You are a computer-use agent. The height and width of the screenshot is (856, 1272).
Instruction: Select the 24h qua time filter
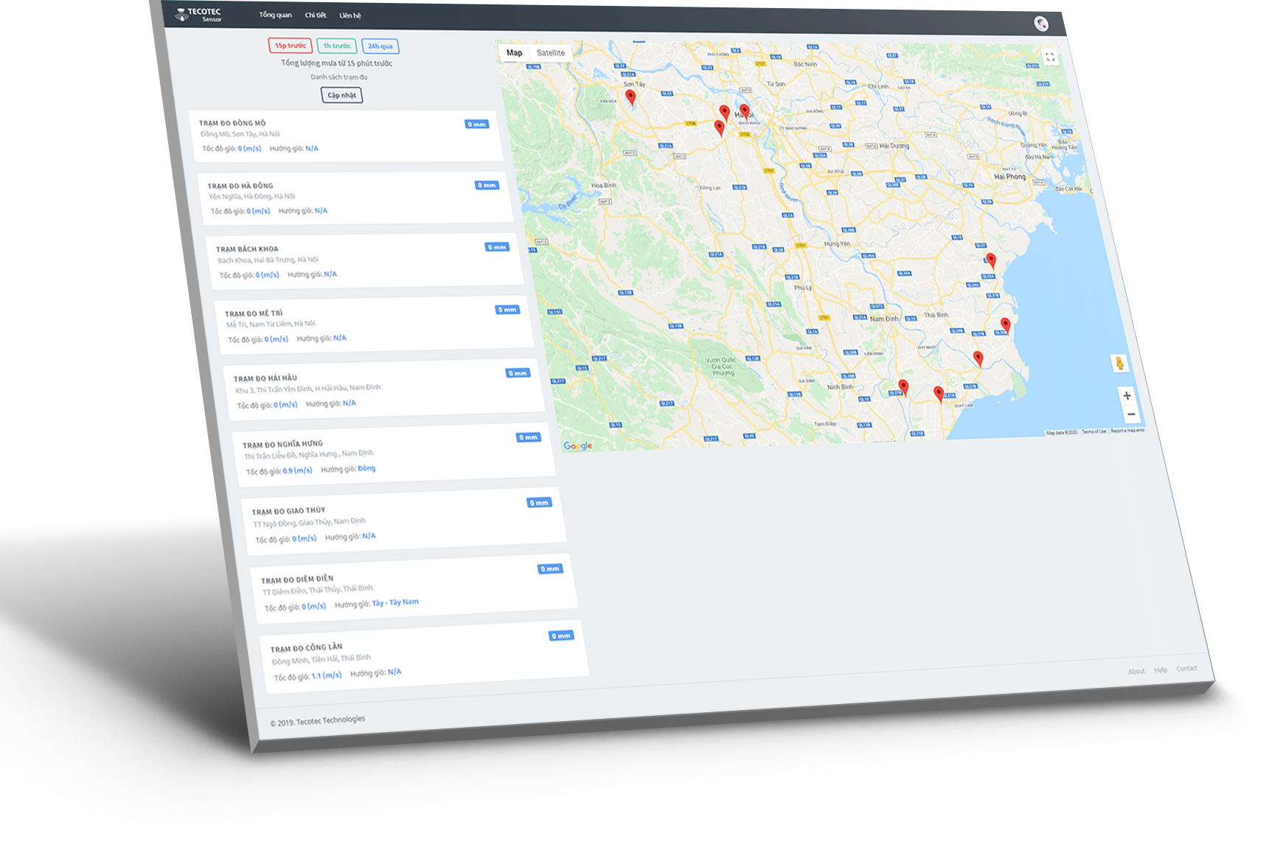point(380,46)
